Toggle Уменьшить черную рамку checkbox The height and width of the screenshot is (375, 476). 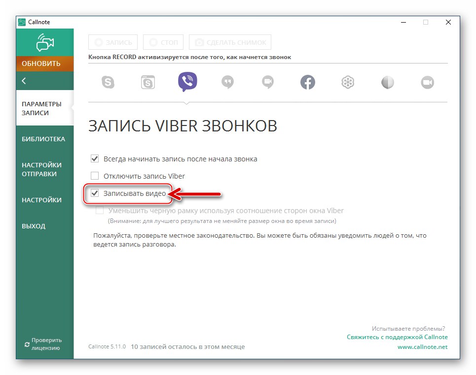click(100, 210)
